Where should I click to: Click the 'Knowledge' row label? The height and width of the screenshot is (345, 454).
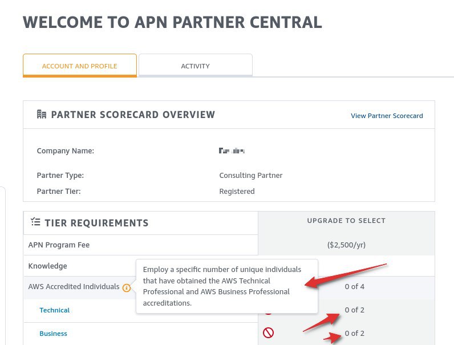(x=47, y=266)
